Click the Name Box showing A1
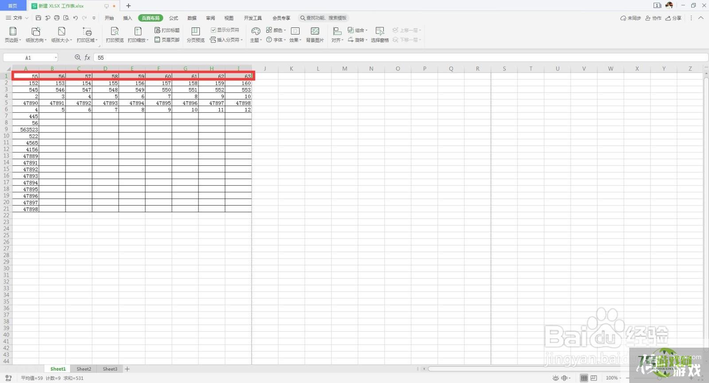This screenshot has height=383, width=709. pos(31,57)
